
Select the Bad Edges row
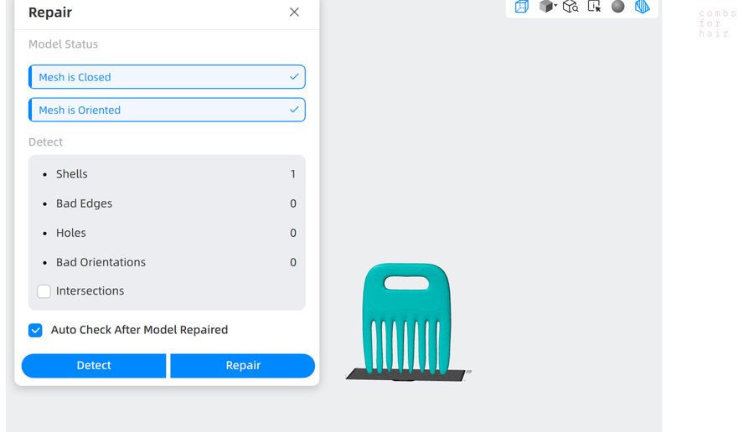click(168, 203)
